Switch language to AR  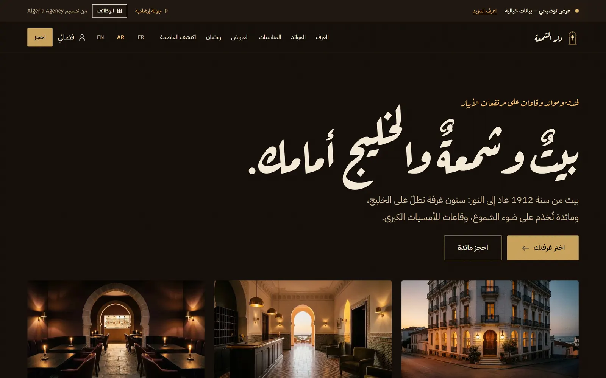pos(120,37)
